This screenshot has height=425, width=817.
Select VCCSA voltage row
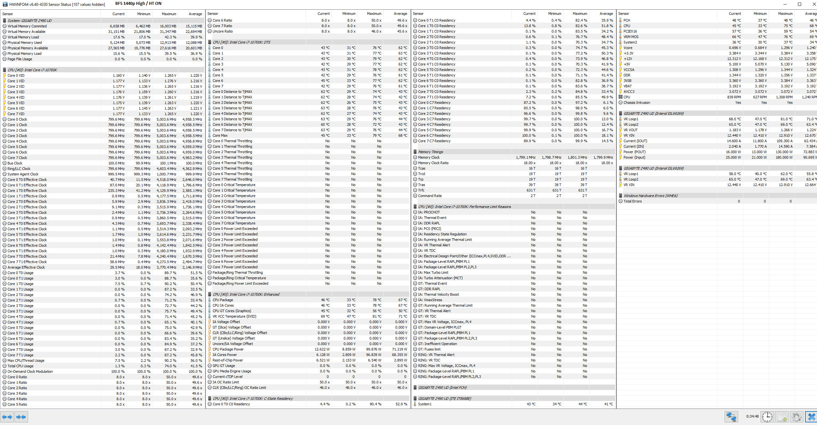pyautogui.click(x=717, y=70)
